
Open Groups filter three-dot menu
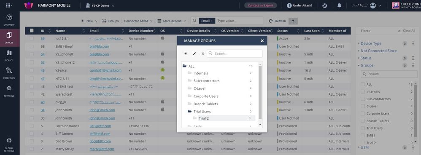[413, 65]
